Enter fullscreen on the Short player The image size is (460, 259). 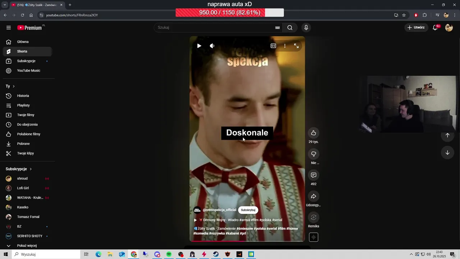point(296,46)
